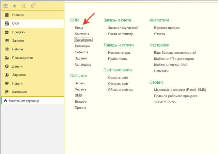
Task: Open Favorites star icon
Action: tap(14, 6)
